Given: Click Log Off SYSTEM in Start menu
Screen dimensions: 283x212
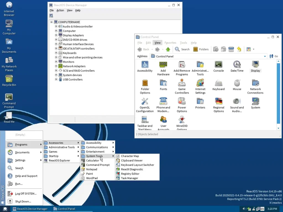Looking at the screenshot, I should click(24, 194).
